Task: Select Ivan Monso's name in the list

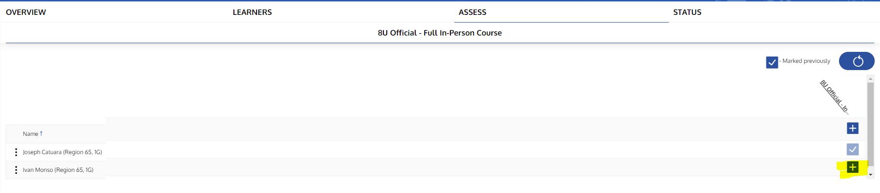Action: click(58, 170)
